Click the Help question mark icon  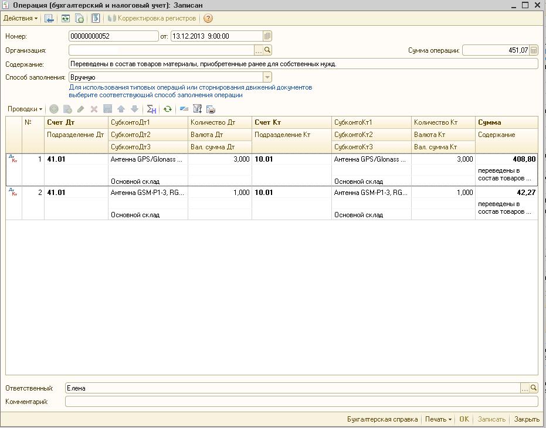[208, 19]
